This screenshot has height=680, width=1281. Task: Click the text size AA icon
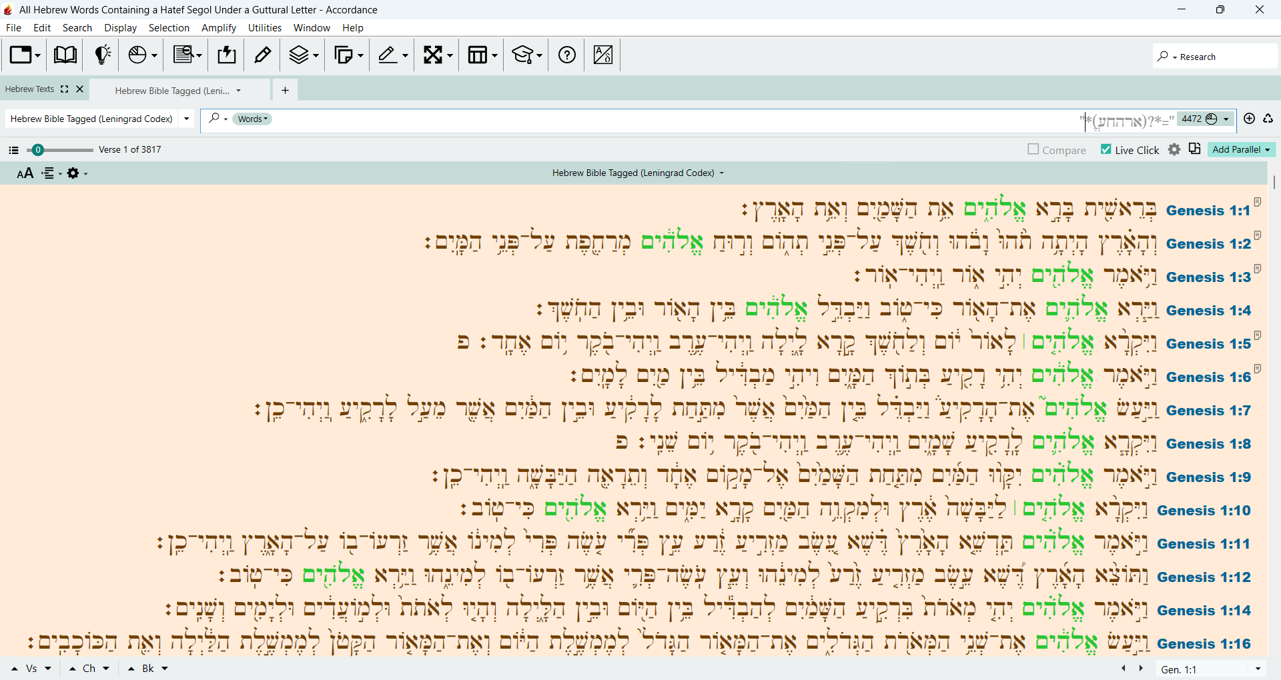tap(25, 173)
